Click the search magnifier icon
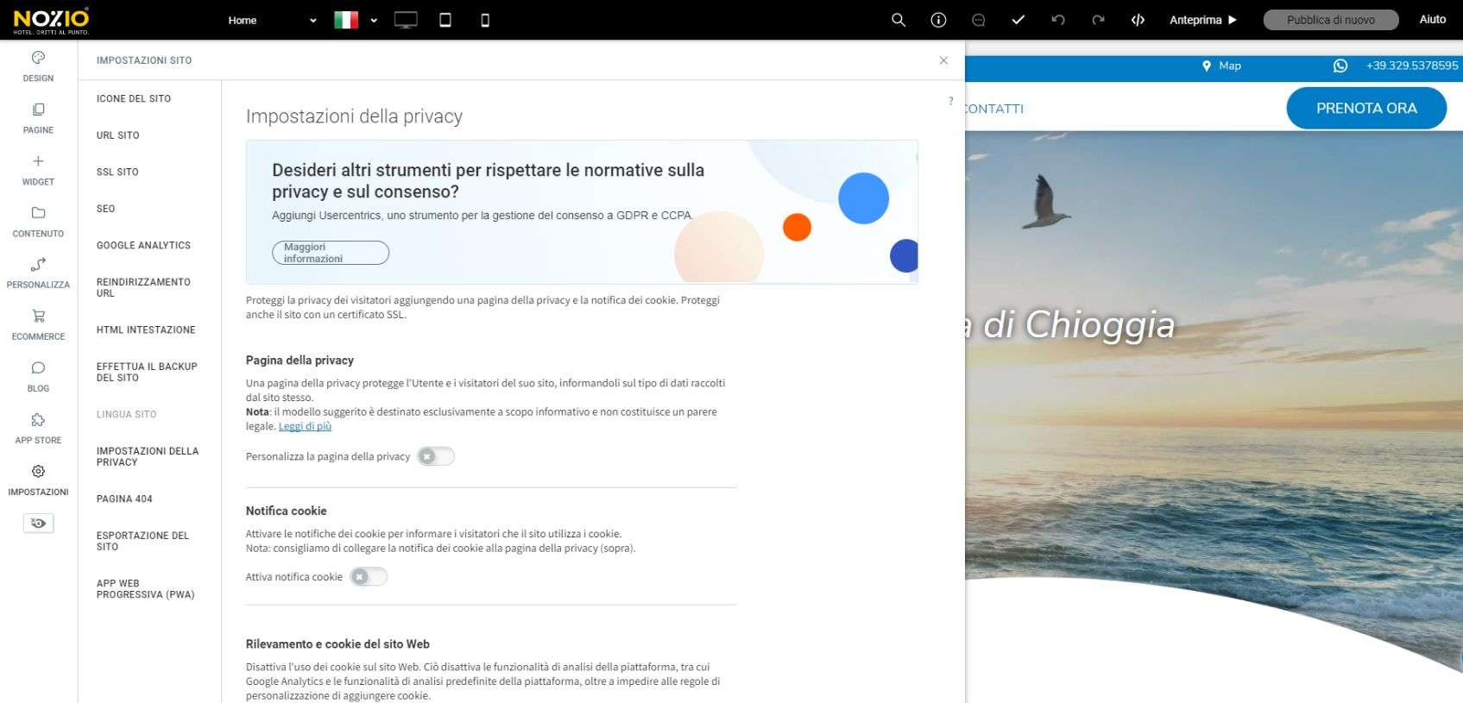 pos(899,20)
